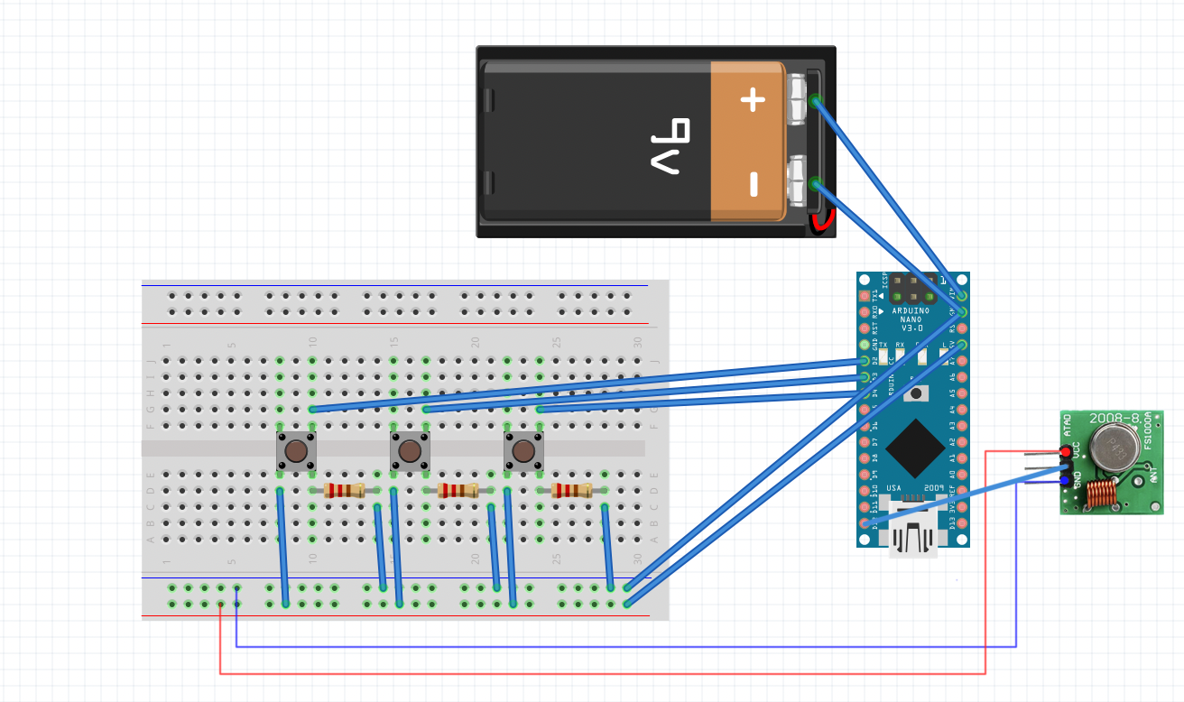Click the red battery lead at holder corner

tap(822, 223)
